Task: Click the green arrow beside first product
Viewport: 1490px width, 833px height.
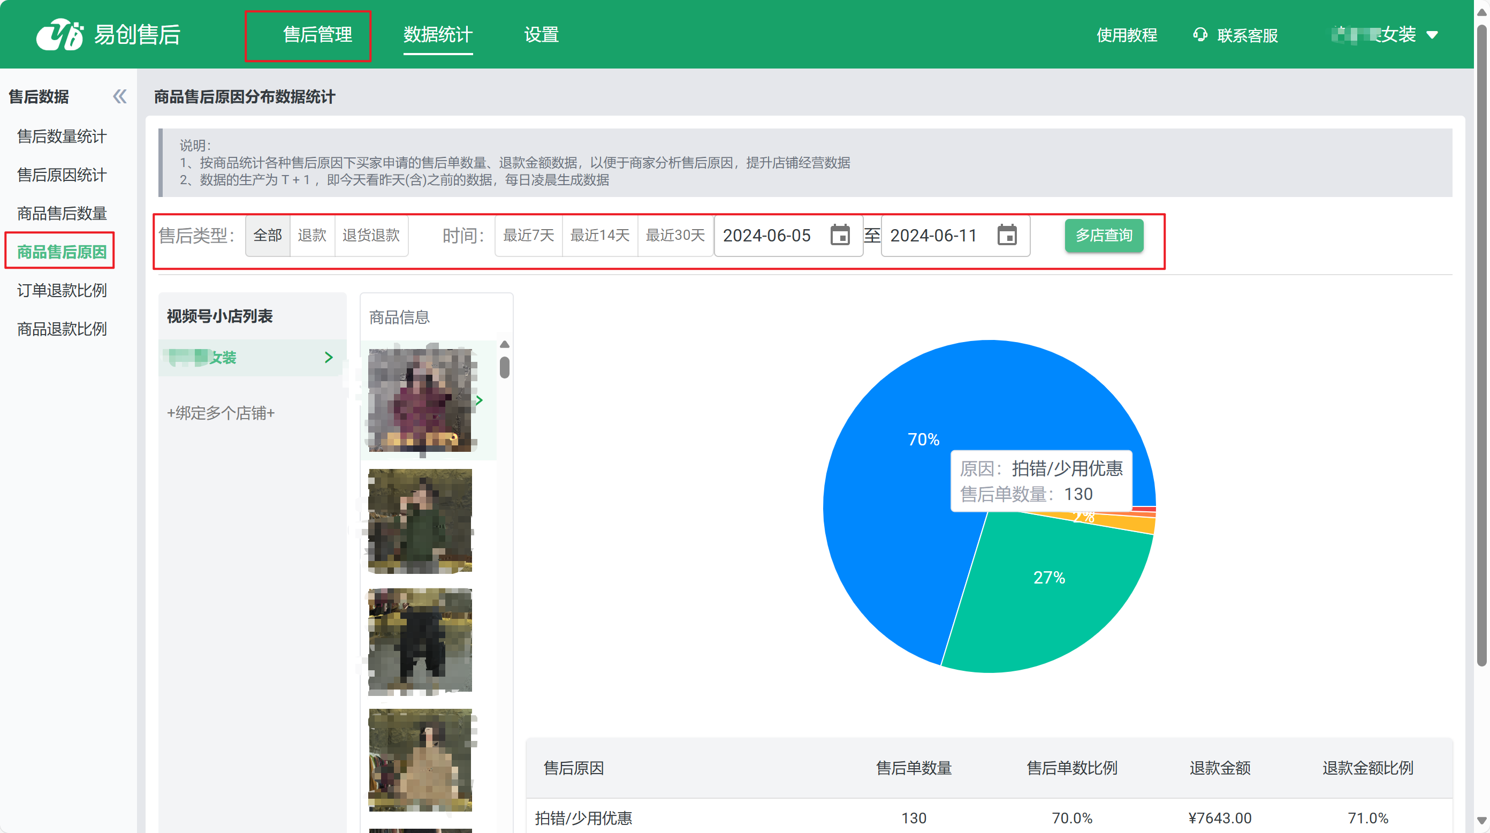Action: pyautogui.click(x=479, y=400)
